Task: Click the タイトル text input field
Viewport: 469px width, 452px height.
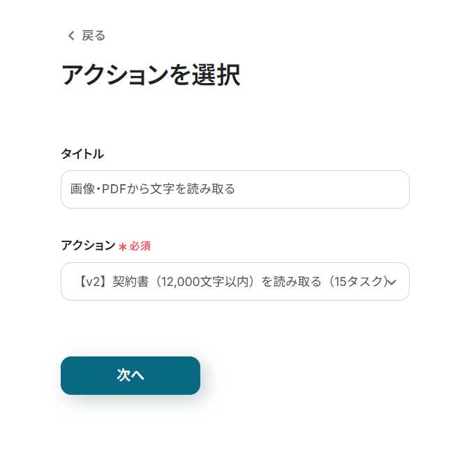Action: pyautogui.click(x=234, y=189)
